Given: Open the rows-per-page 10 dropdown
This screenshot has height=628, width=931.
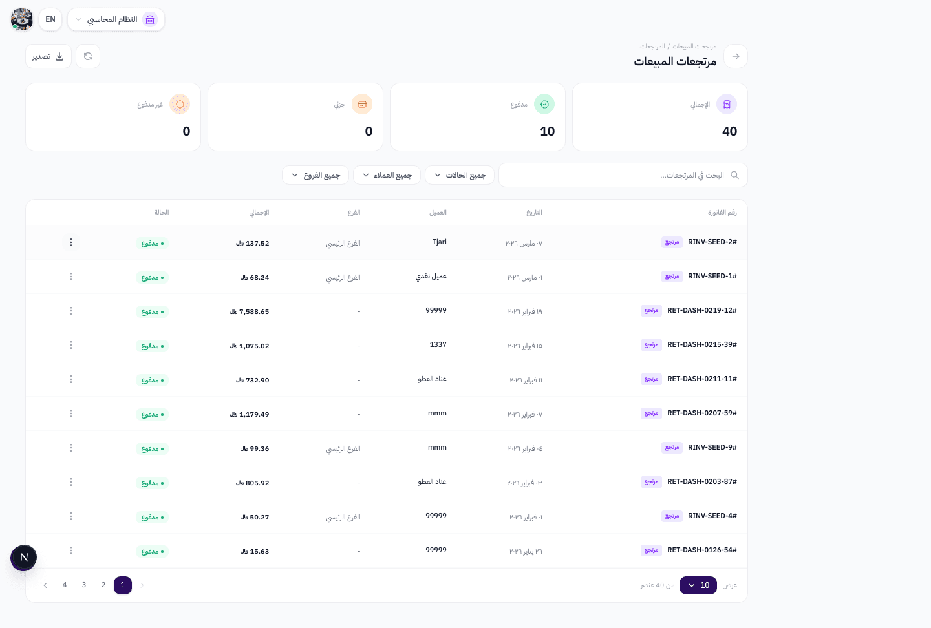Looking at the screenshot, I should pyautogui.click(x=698, y=585).
